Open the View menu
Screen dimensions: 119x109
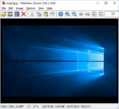pyautogui.click(x=41, y=8)
